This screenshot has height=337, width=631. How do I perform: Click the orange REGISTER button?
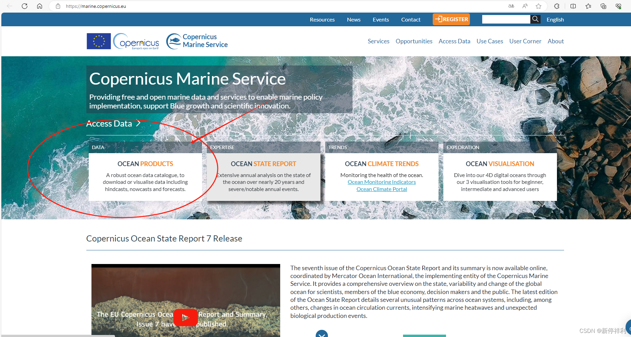click(451, 19)
